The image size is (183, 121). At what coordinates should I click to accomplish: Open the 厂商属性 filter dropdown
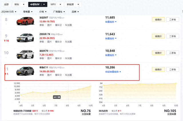59,12
